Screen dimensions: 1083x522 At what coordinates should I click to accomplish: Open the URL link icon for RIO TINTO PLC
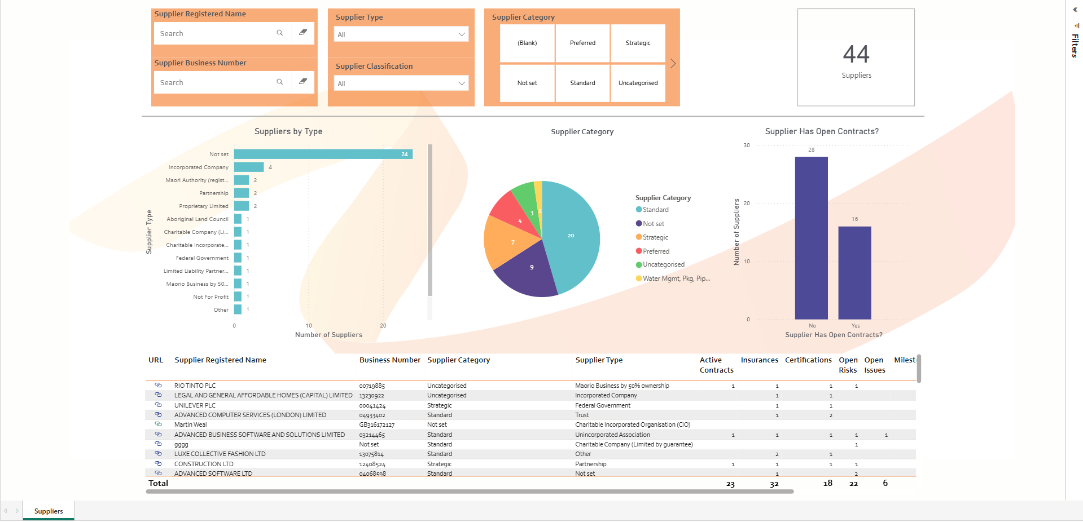click(158, 385)
